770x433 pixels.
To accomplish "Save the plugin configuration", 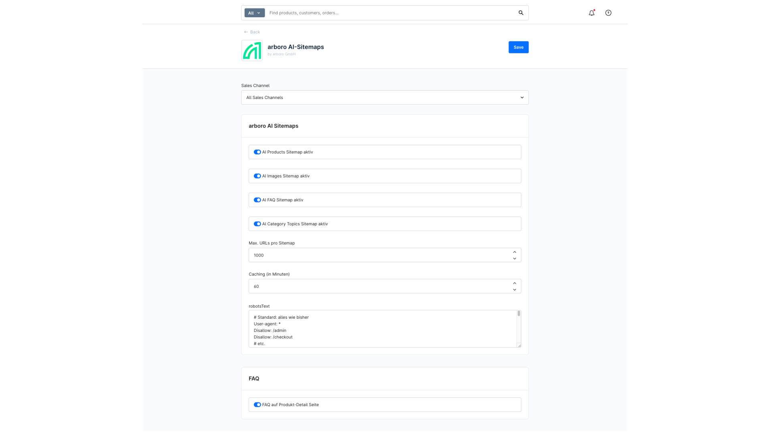I will (518, 47).
